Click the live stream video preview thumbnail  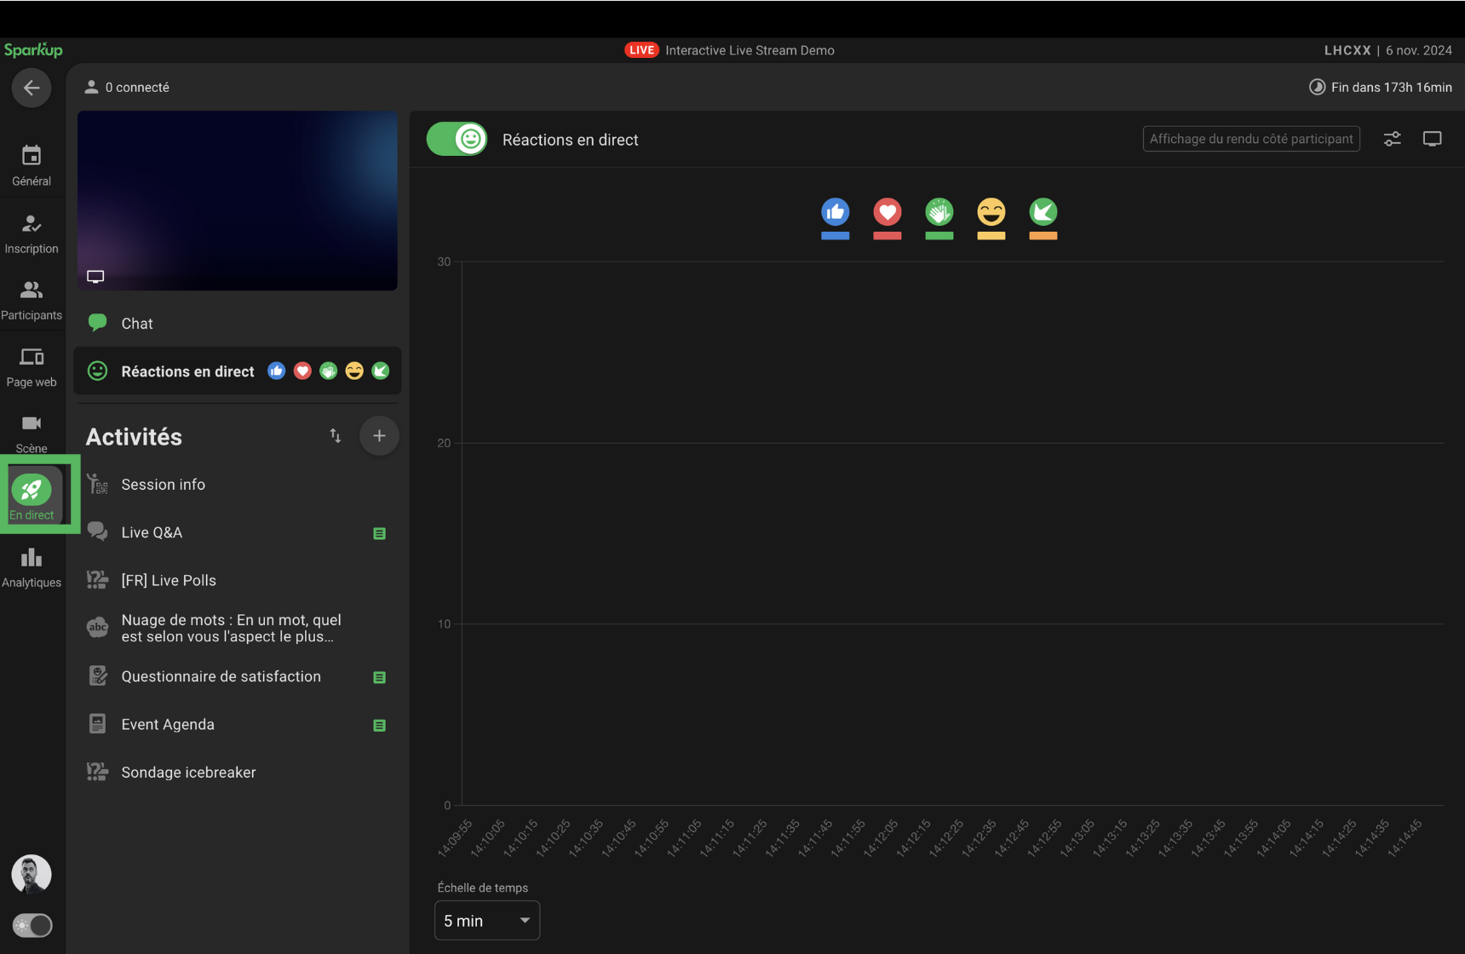(x=238, y=200)
